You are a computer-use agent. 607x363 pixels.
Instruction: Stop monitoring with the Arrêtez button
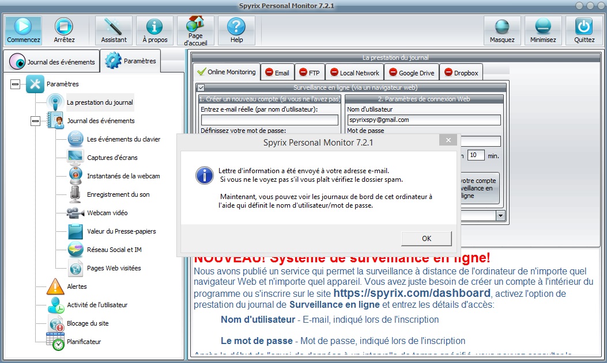point(64,30)
